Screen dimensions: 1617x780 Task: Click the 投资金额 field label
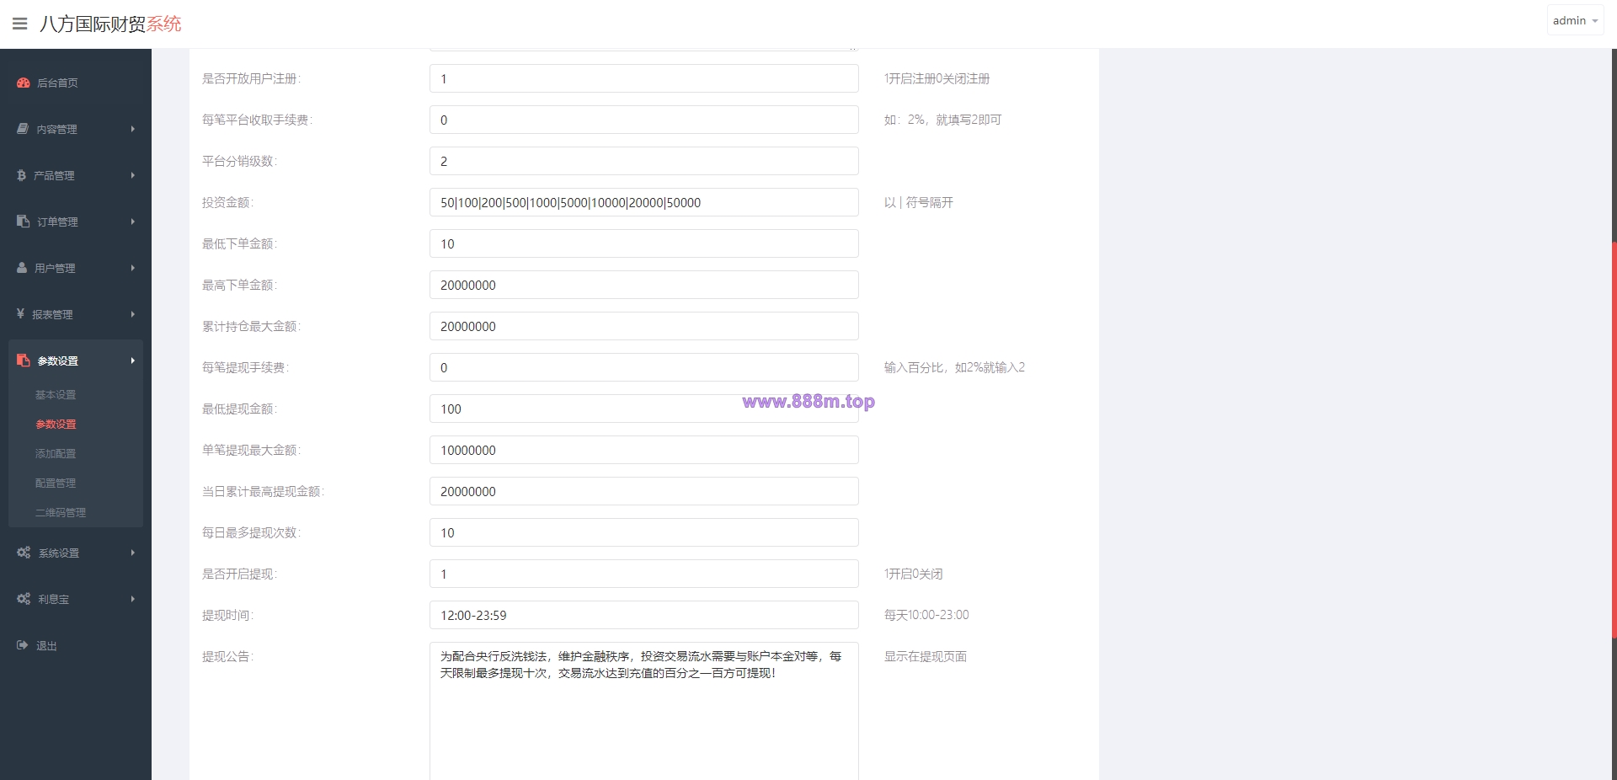(x=227, y=202)
